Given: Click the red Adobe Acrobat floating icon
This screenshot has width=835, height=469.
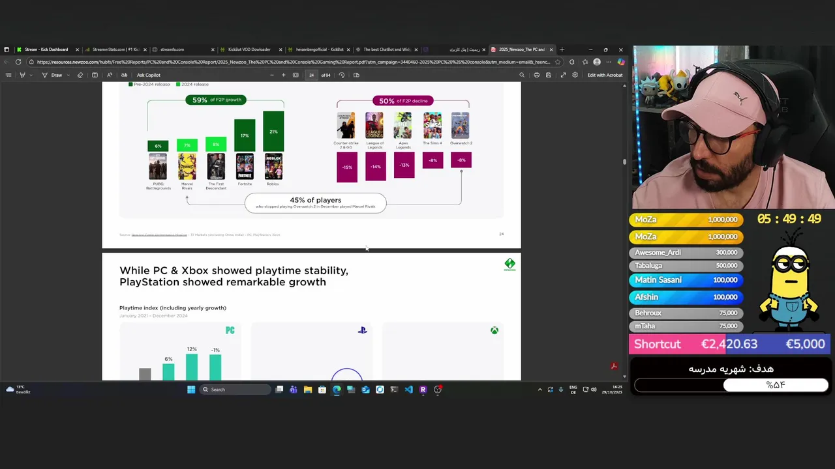Looking at the screenshot, I should 614,366.
